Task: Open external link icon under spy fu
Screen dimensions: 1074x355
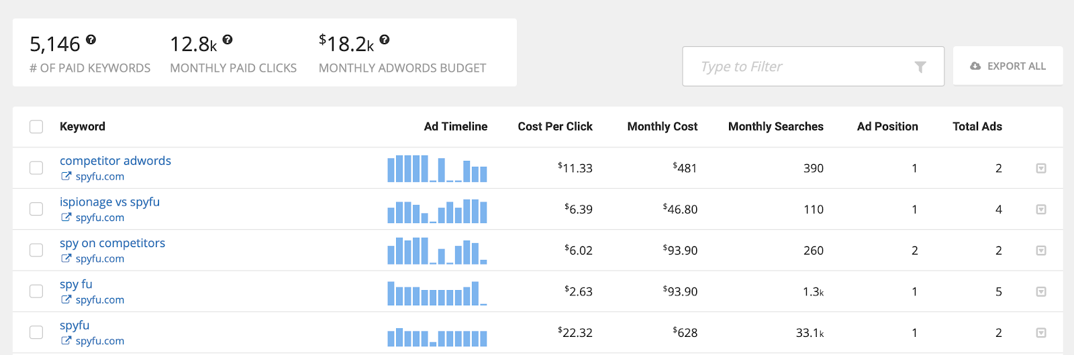Action: (x=66, y=299)
